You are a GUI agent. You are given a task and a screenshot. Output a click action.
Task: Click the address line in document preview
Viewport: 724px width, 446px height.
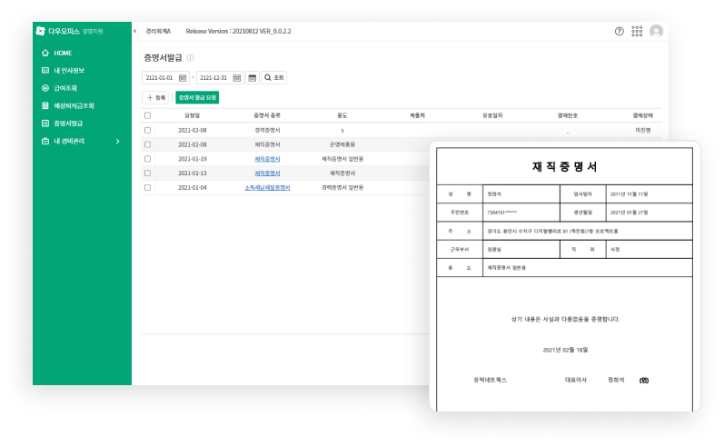552,231
